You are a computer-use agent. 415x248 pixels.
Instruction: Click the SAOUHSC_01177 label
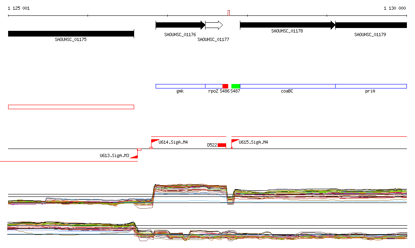coord(213,39)
